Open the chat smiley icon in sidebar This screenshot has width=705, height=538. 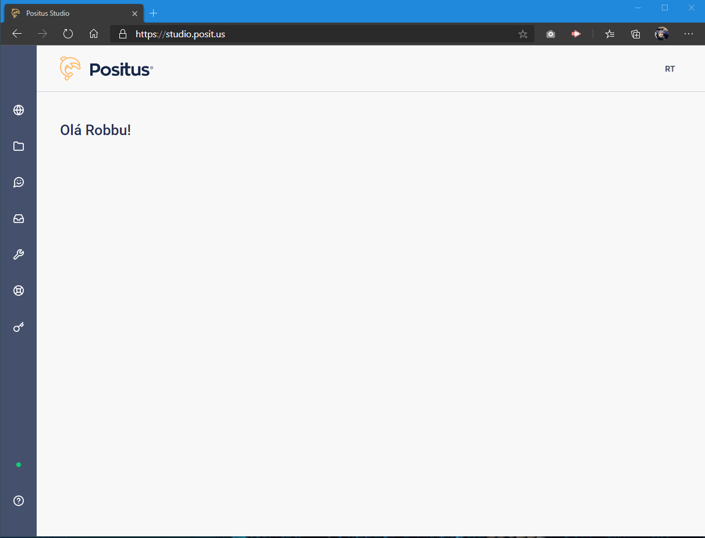coord(19,182)
